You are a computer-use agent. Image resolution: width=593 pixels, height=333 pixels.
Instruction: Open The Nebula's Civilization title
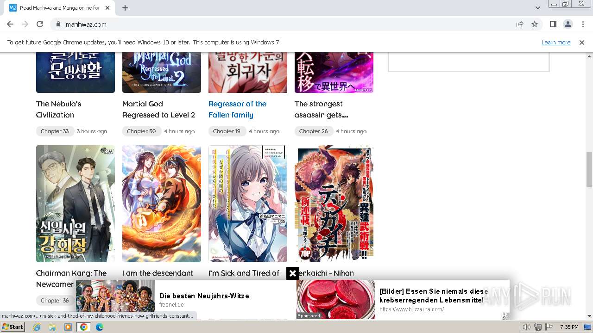point(59,109)
